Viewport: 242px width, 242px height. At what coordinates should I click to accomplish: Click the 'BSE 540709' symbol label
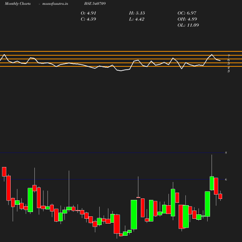(x=95, y=3)
